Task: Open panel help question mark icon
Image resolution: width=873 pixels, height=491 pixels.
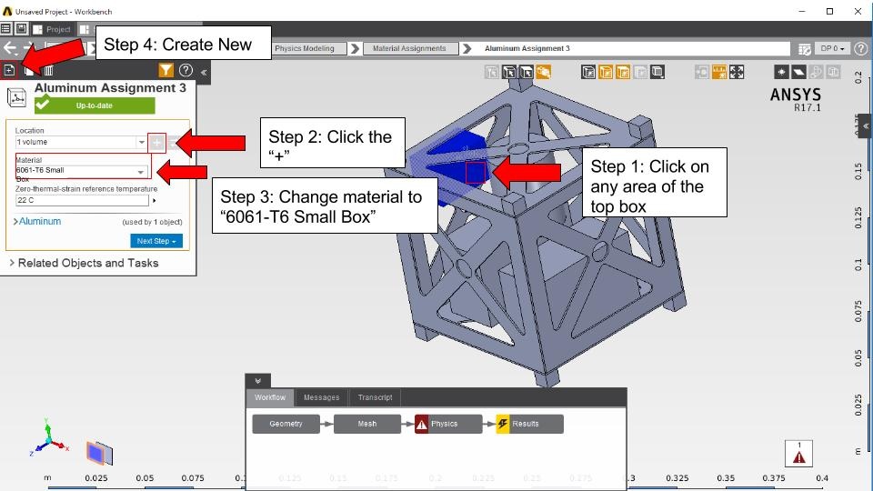Action: pyautogui.click(x=186, y=70)
